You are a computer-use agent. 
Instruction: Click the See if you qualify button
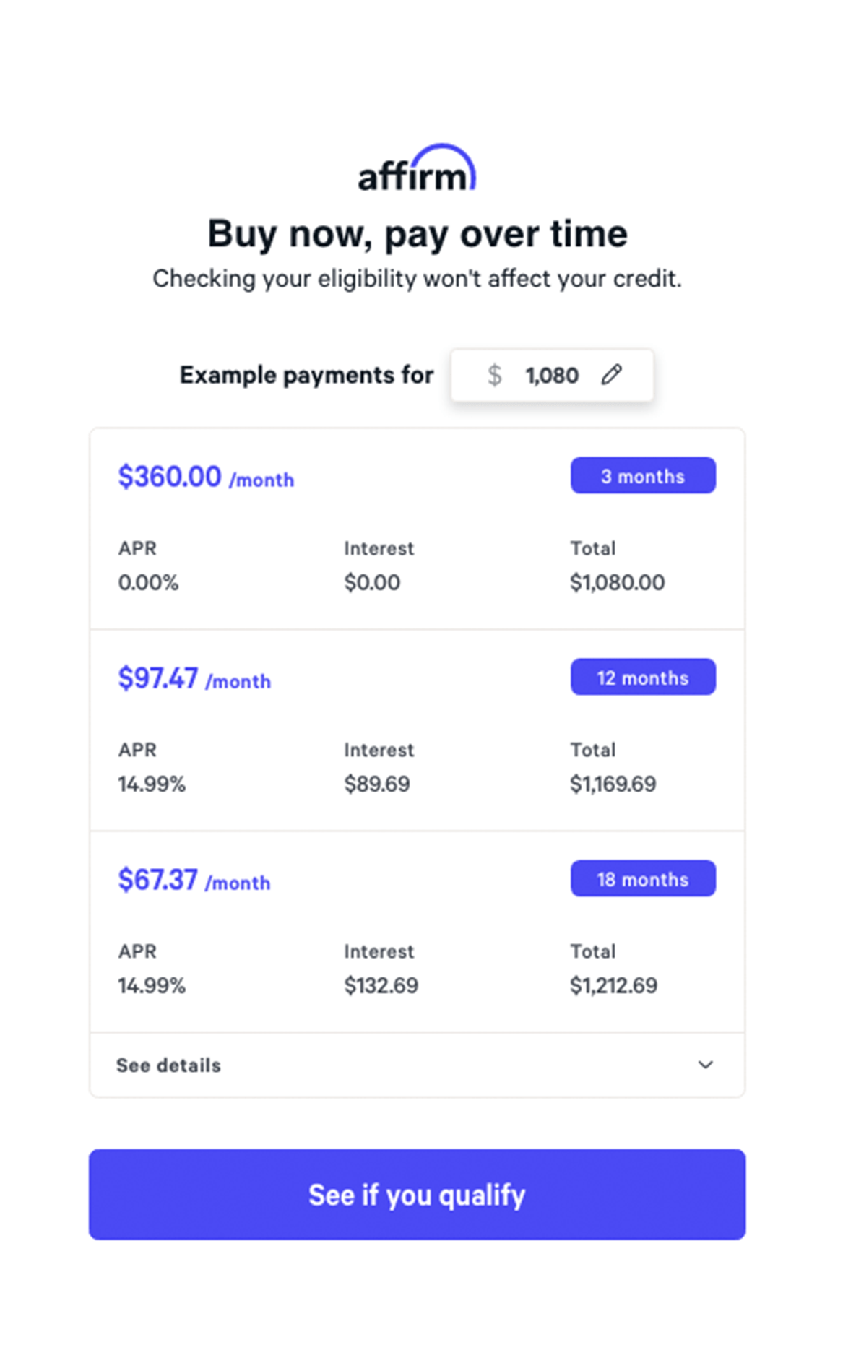[417, 1195]
